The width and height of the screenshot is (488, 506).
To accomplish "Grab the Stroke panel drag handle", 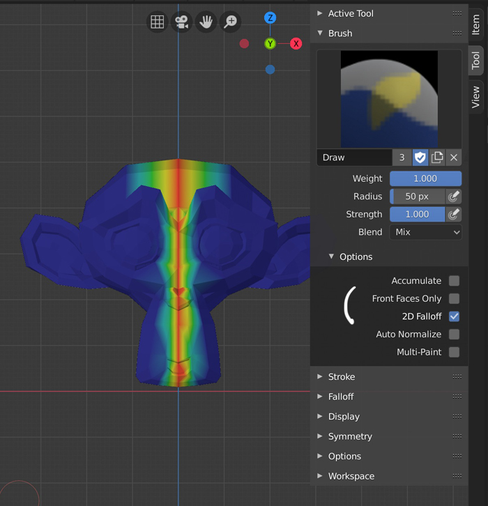I will tap(457, 376).
